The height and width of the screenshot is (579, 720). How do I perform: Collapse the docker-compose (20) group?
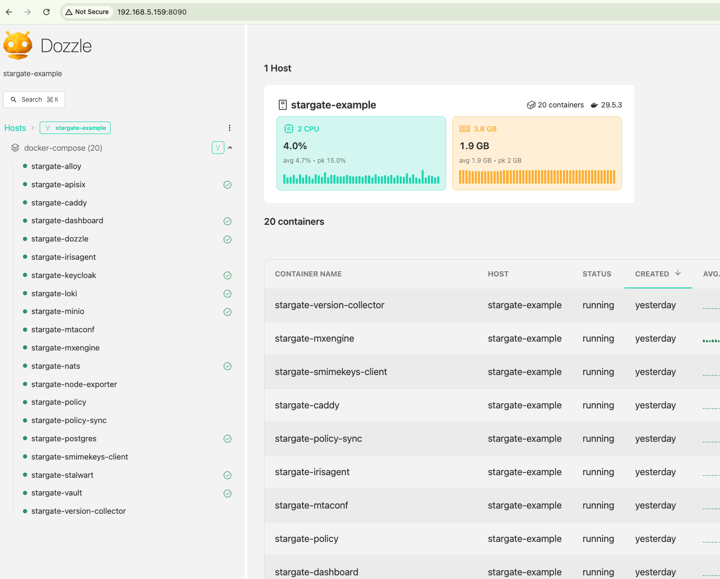click(x=230, y=148)
